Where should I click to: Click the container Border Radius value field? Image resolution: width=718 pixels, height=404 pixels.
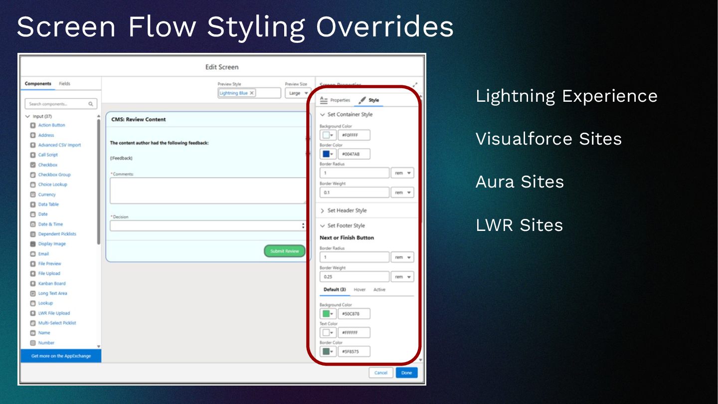355,173
